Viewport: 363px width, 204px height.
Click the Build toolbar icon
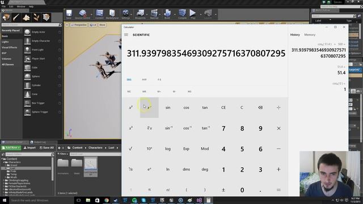[x=167, y=14]
